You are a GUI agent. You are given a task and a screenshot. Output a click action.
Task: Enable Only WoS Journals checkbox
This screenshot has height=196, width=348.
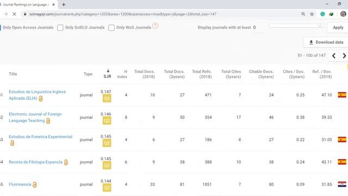(111, 28)
